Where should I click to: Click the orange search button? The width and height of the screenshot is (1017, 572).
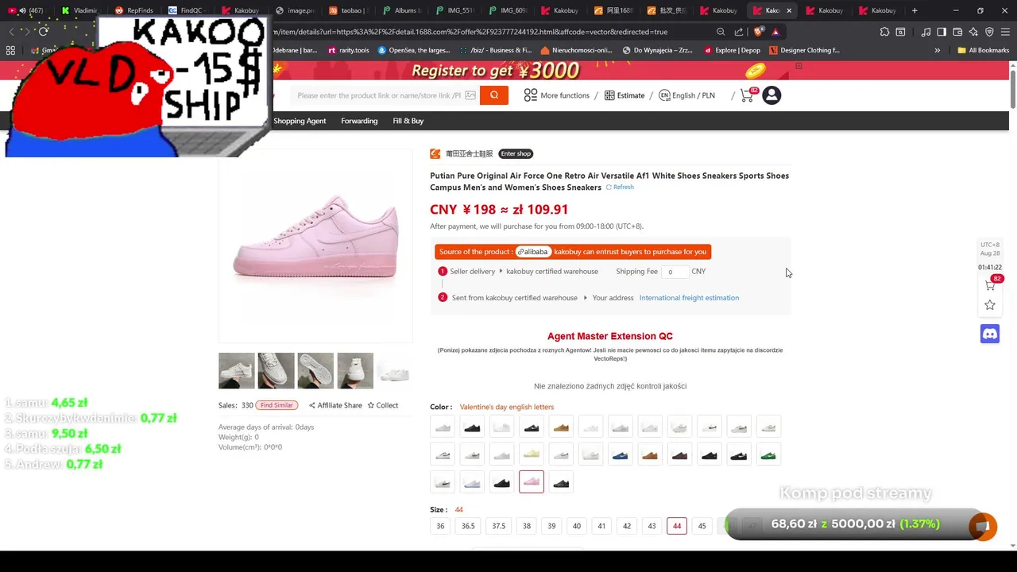(493, 95)
